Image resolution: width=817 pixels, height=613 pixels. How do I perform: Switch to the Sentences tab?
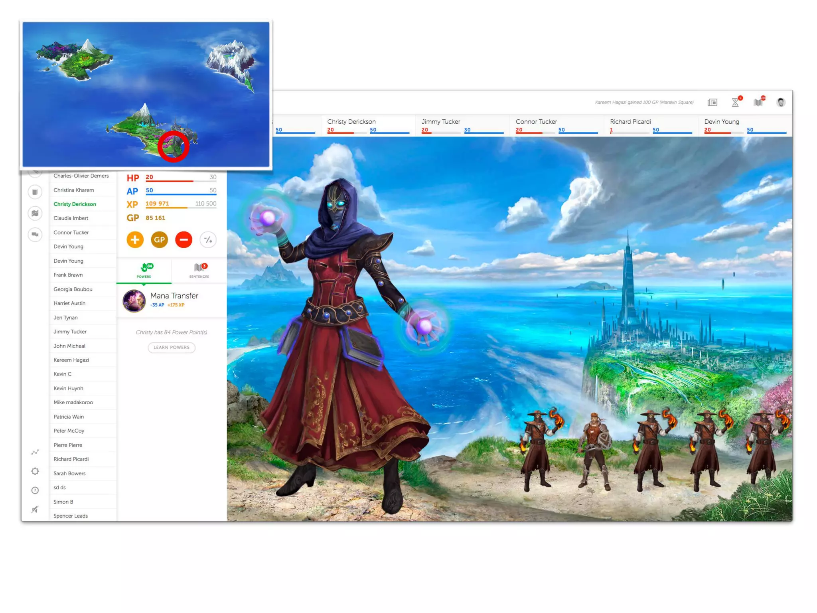tap(199, 270)
